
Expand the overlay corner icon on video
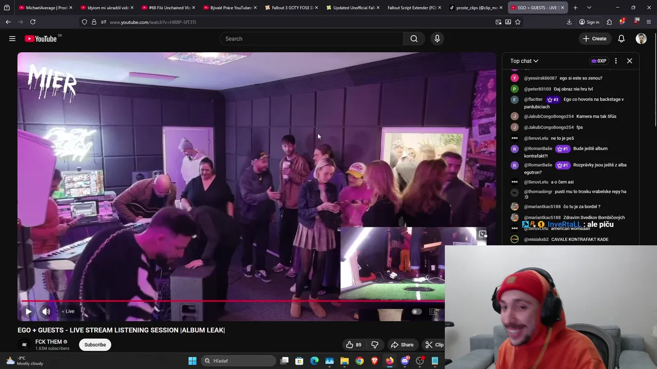point(482,235)
